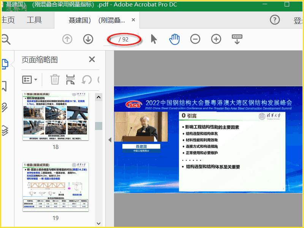
Task: Open the scrolling page display options icon
Action: (x=237, y=39)
